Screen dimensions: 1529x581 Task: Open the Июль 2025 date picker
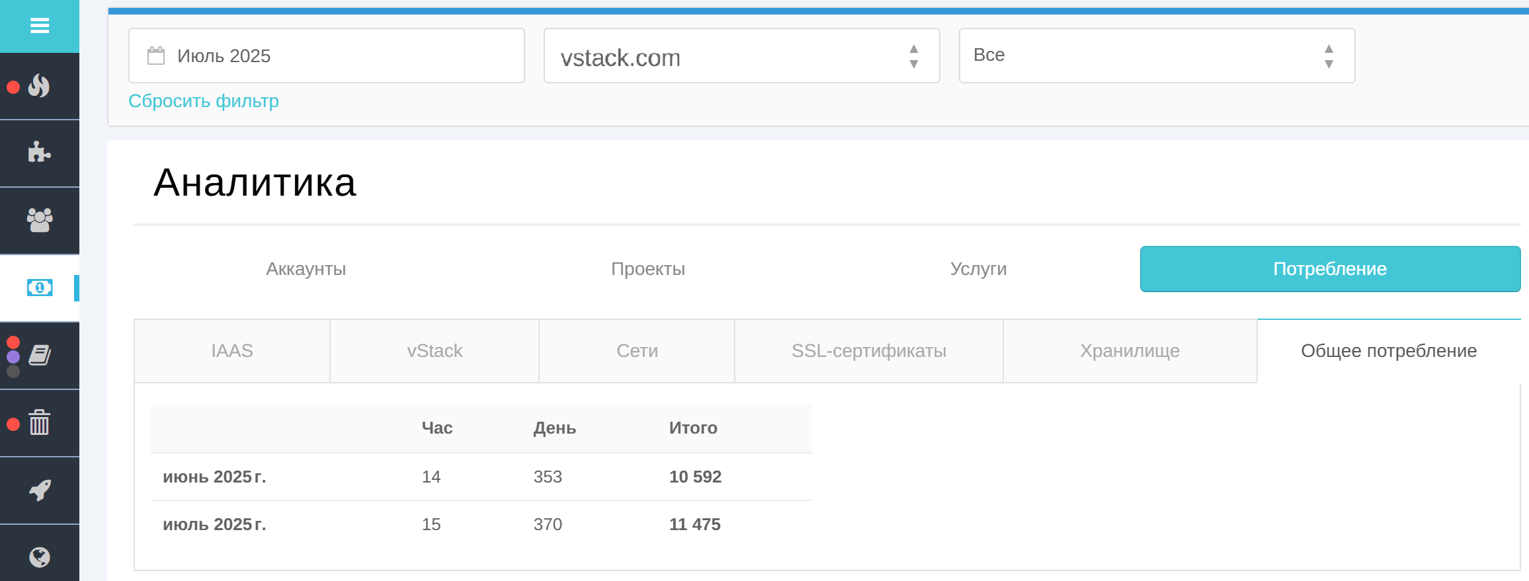[x=327, y=56]
